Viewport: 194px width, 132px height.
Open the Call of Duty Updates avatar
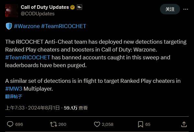pos(12,10)
